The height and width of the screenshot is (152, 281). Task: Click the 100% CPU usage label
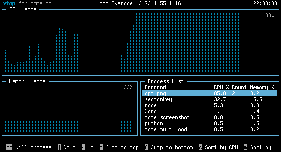click(x=268, y=15)
